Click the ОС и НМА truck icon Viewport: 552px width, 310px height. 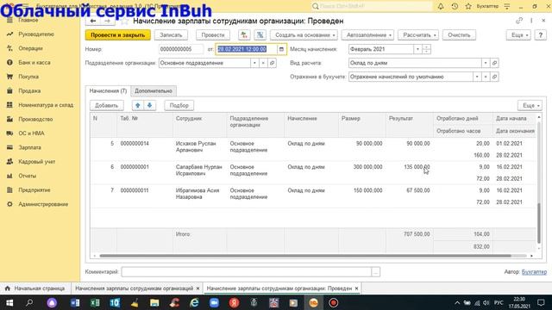[x=9, y=133]
